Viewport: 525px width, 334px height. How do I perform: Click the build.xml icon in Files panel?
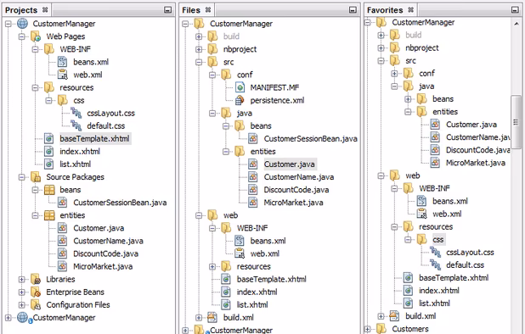click(212, 317)
